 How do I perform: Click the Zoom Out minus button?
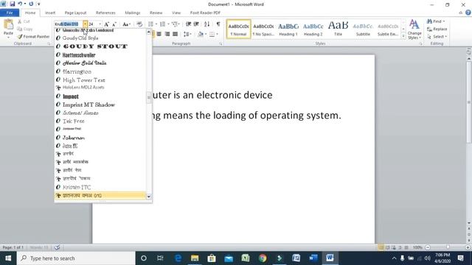pos(428,247)
